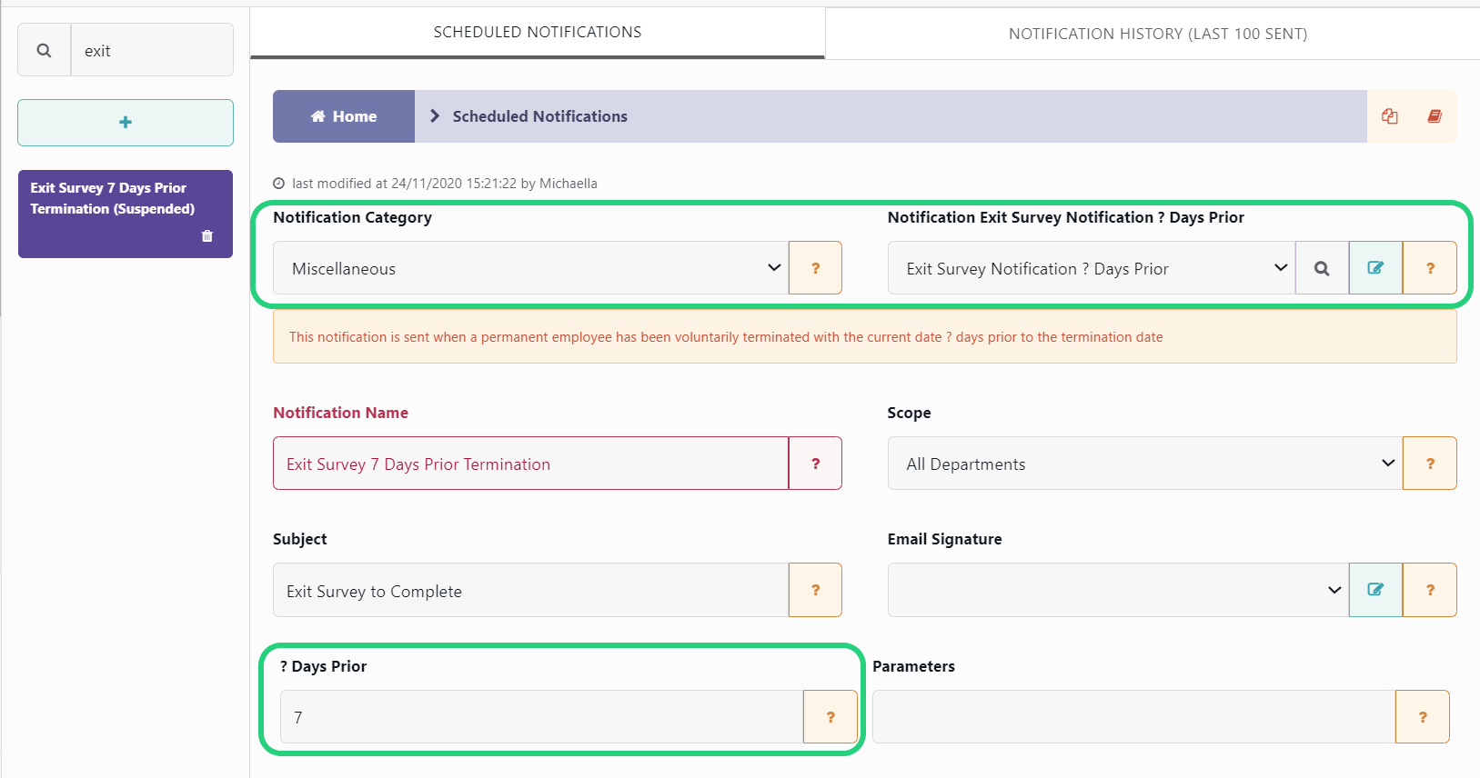Expand the Email Signature dropdown

1118,590
